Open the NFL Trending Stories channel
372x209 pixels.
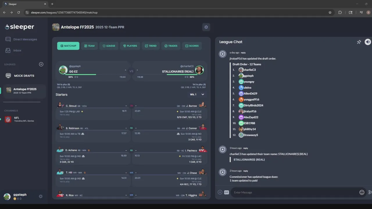click(x=20, y=119)
